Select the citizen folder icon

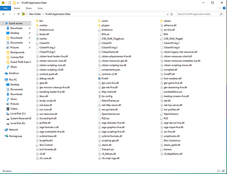161,21
